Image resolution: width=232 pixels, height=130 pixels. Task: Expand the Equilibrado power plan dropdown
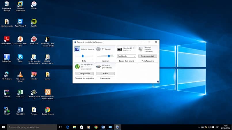[x=127, y=56]
